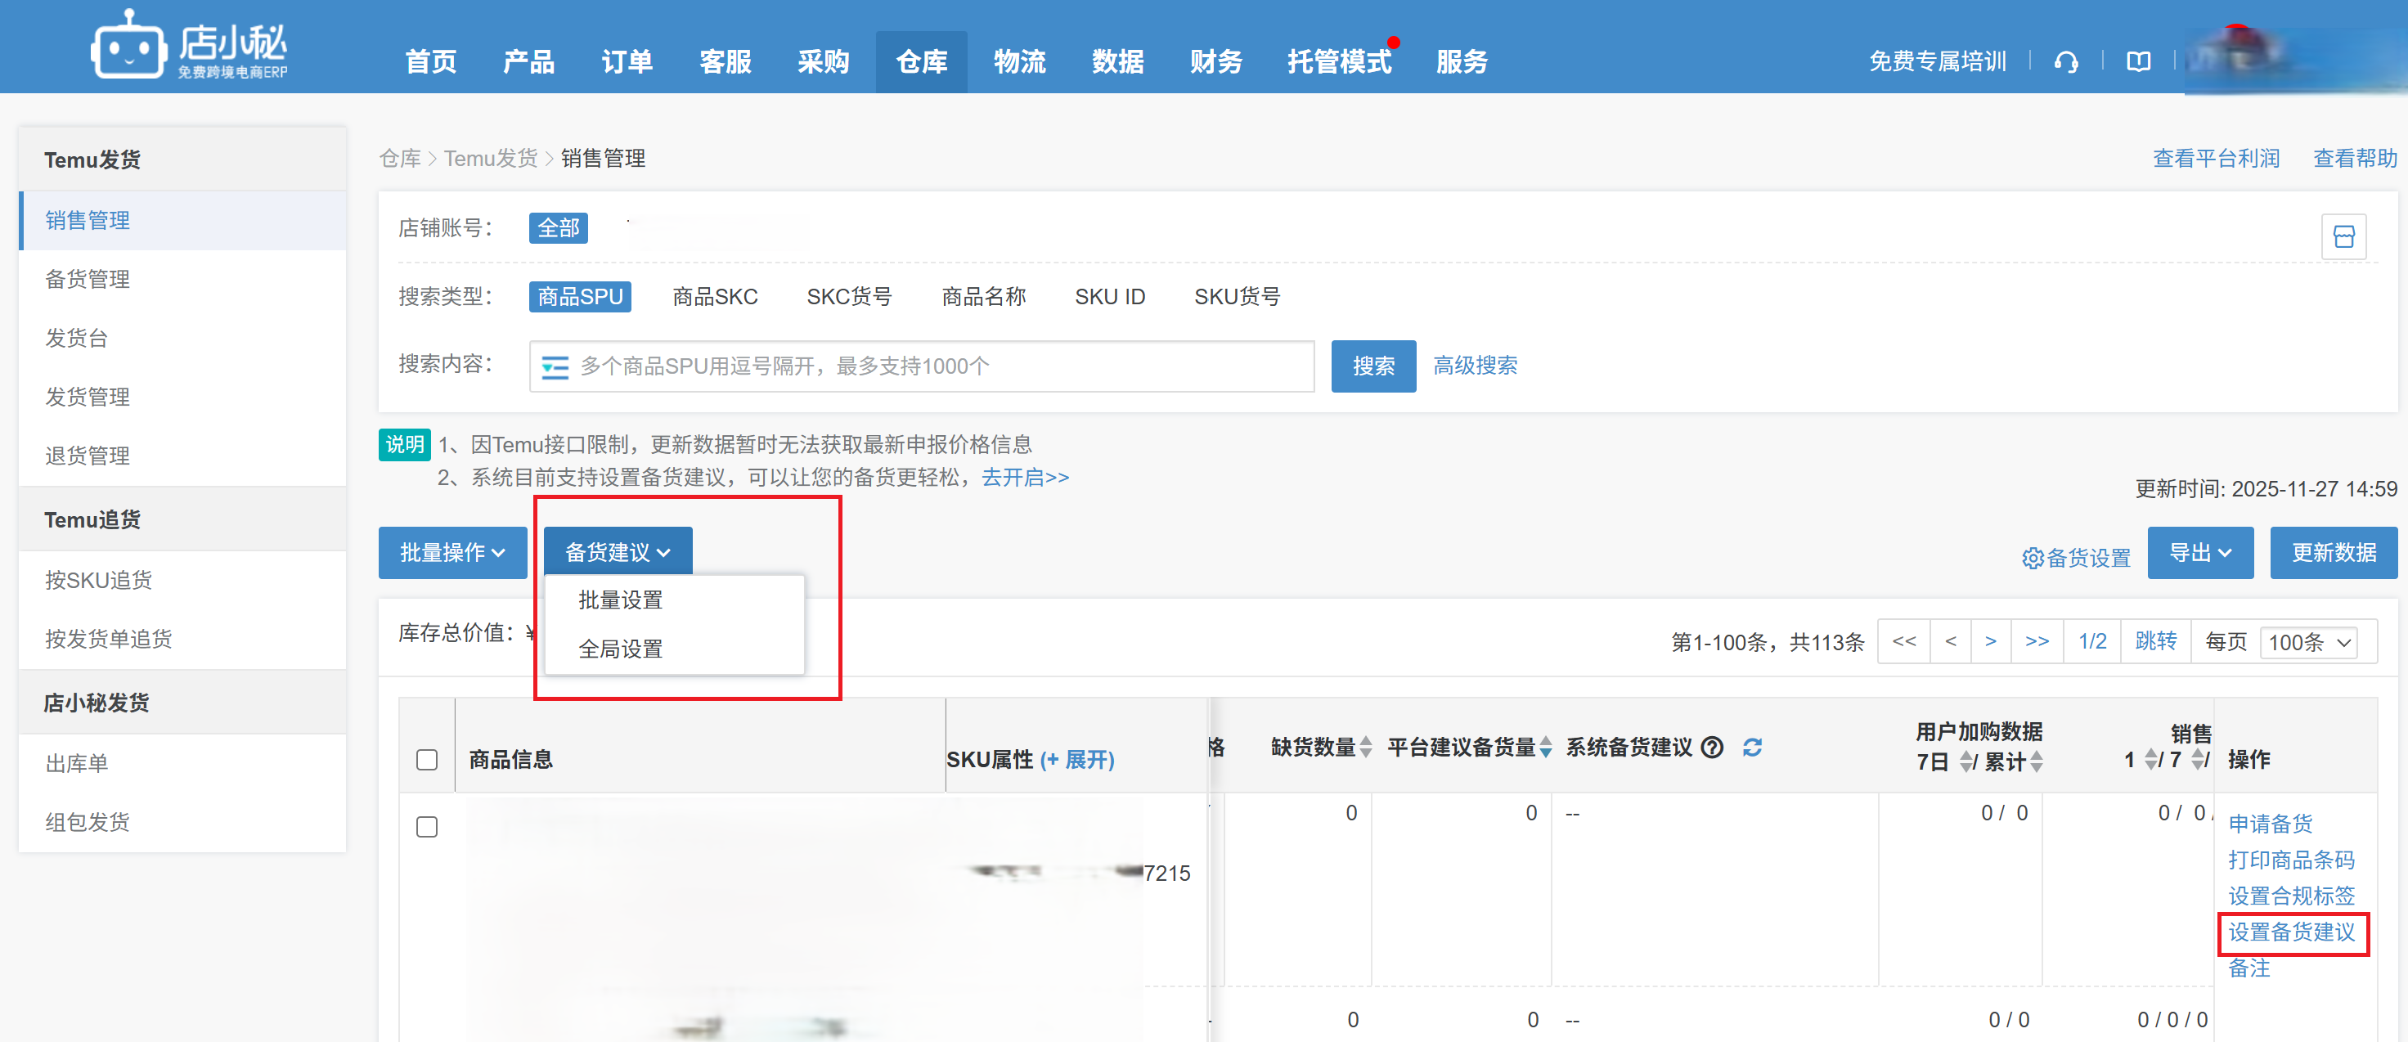
Task: Click the filter icon inside the search box
Action: pos(555,367)
